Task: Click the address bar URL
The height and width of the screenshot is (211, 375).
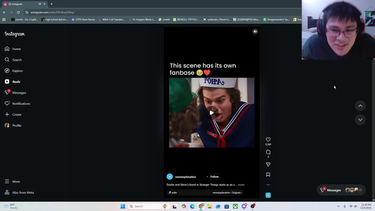Action: click(x=53, y=12)
